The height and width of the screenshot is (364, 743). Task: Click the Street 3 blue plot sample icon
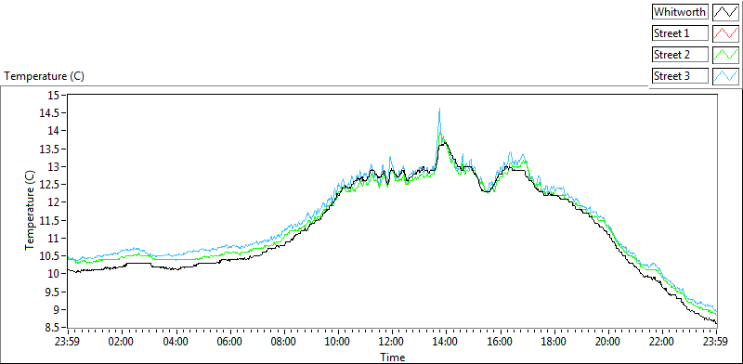[725, 76]
